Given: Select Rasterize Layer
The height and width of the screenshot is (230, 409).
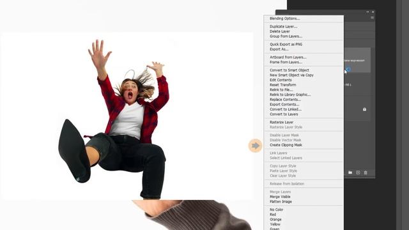Looking at the screenshot, I should click(x=281, y=122).
